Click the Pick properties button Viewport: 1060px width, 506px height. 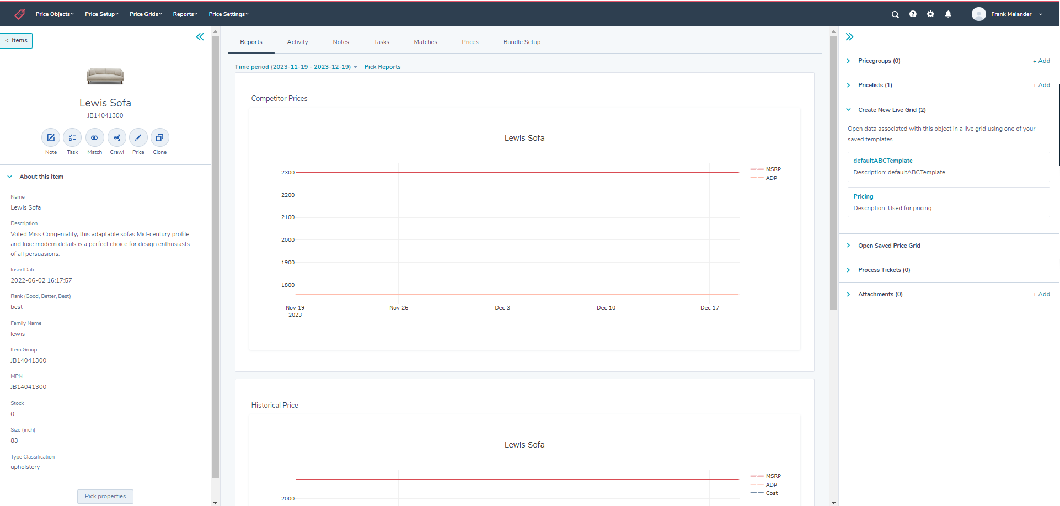tap(105, 497)
